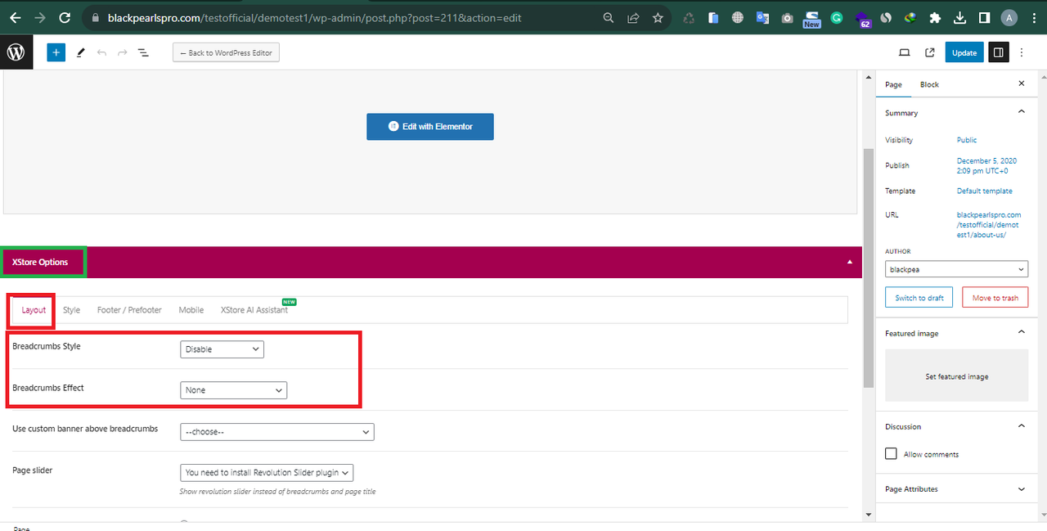1047x531 pixels.
Task: Toggle the browser side panel icon
Action: [985, 17]
